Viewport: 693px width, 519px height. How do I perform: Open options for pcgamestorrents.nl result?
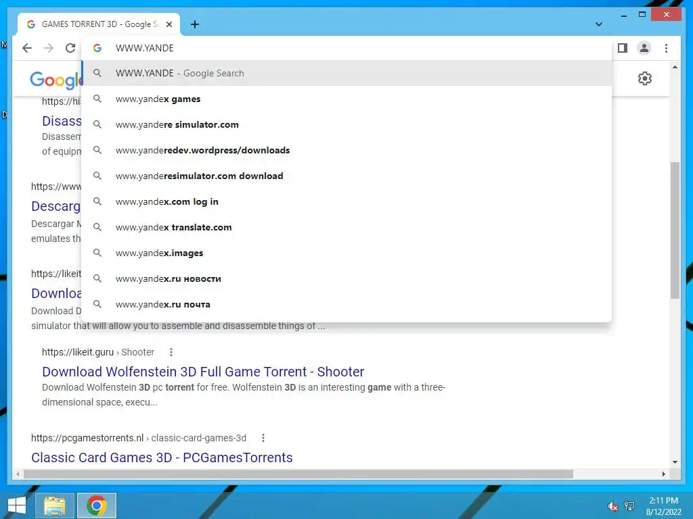point(263,438)
